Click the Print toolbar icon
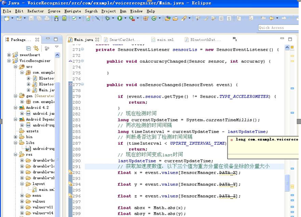Image resolution: width=301 pixels, height=217 pixels. pos(47,18)
